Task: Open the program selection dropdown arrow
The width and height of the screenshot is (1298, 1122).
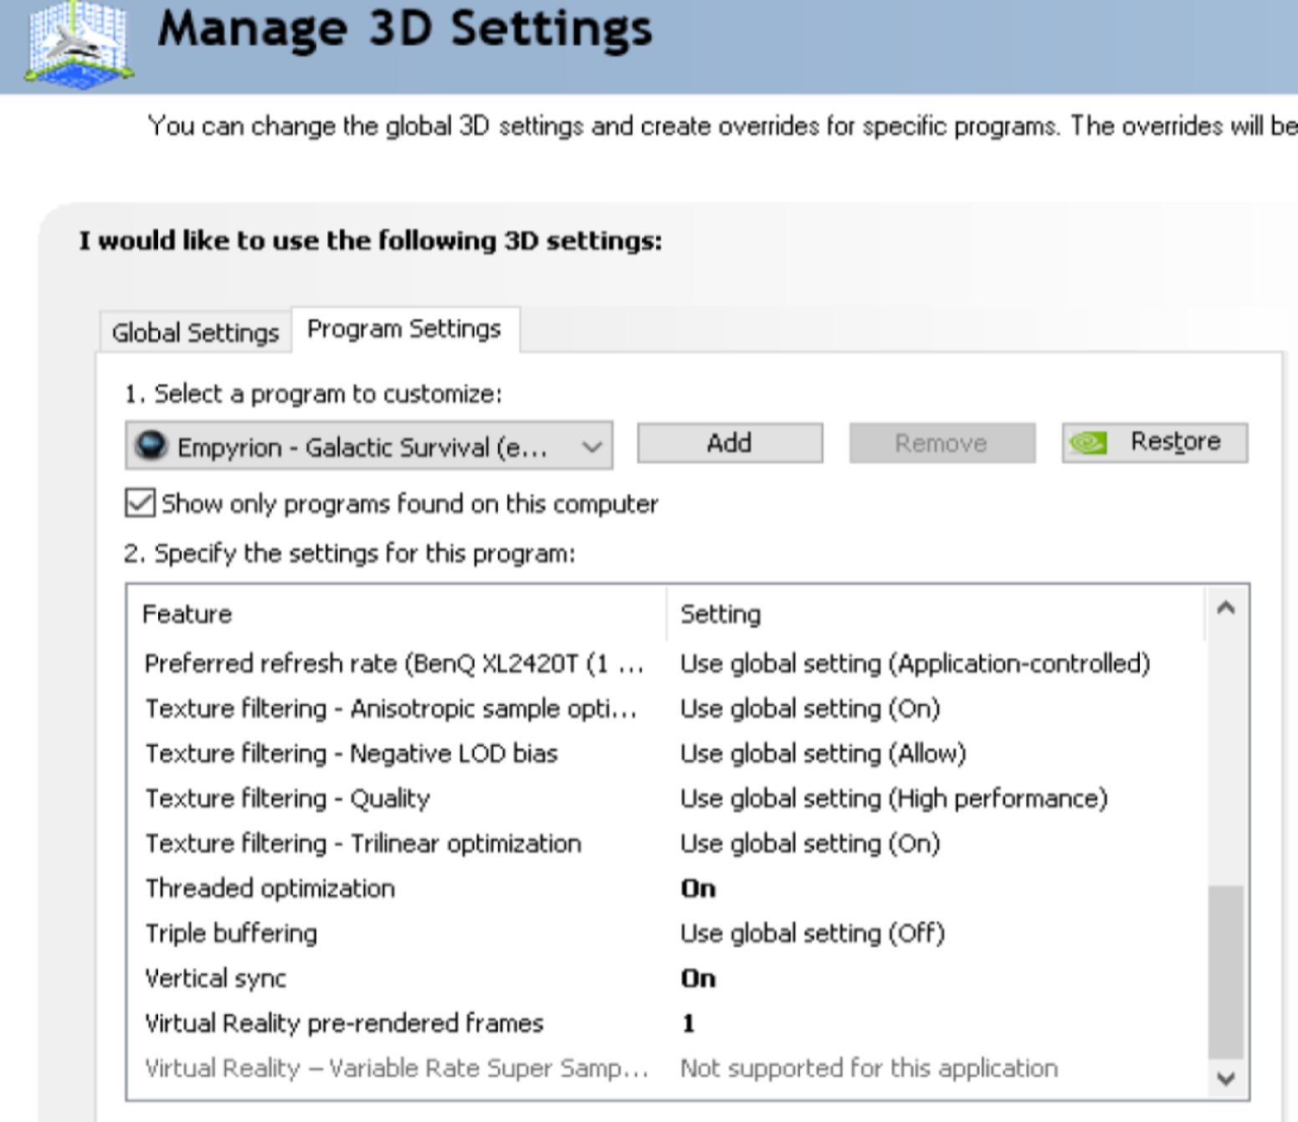Action: point(592,446)
